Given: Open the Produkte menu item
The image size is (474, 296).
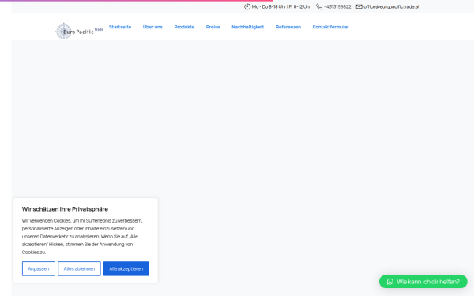Looking at the screenshot, I should (x=184, y=27).
